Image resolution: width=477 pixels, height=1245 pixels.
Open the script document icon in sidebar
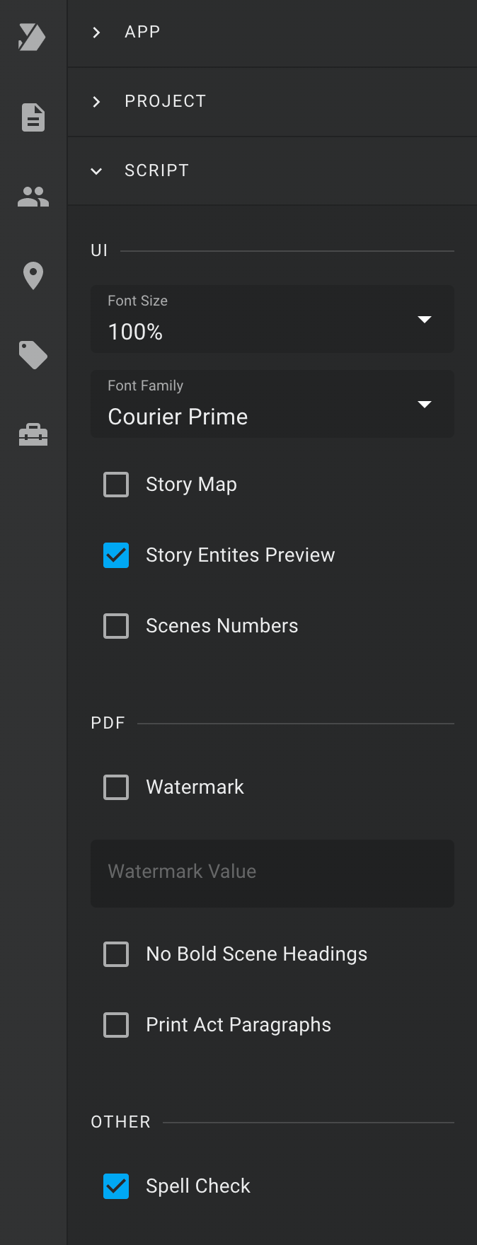[x=33, y=117]
